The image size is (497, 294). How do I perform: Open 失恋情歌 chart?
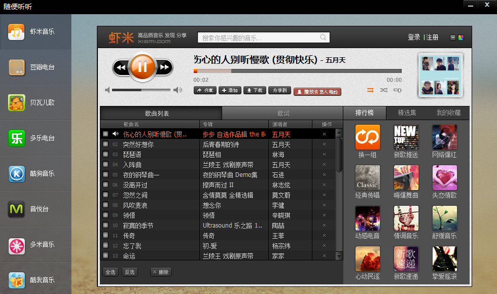pyautogui.click(x=445, y=177)
